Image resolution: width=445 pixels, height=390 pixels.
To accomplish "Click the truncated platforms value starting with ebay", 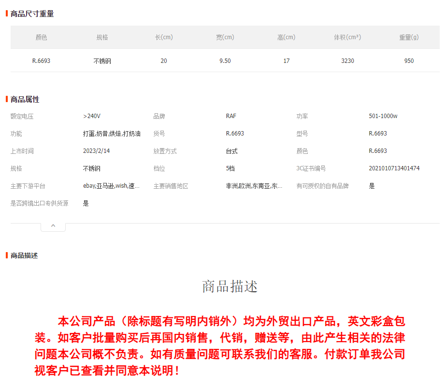I will pos(111,186).
